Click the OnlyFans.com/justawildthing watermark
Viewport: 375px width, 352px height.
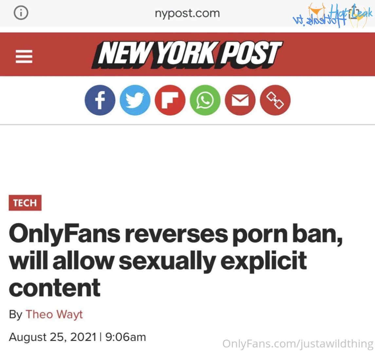pyautogui.click(x=298, y=344)
